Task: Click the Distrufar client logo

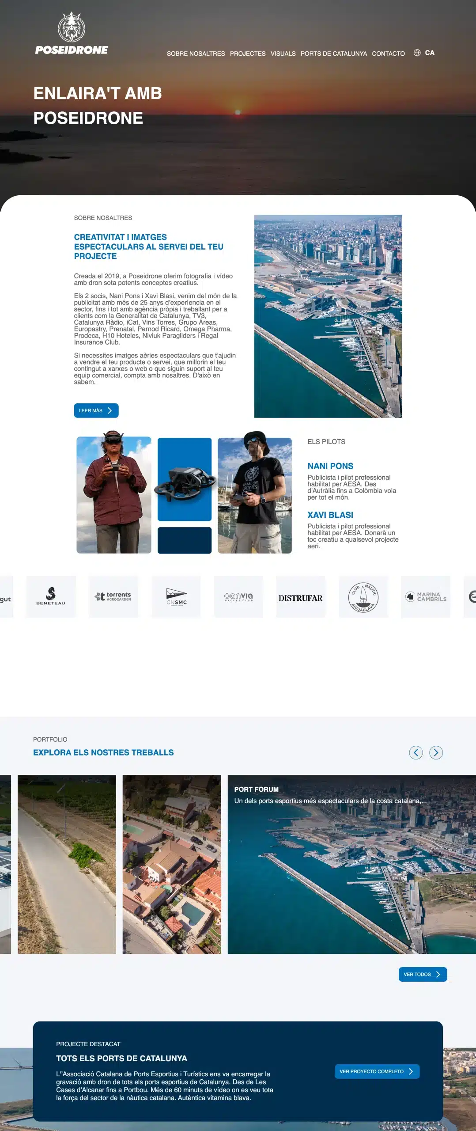Action: tap(301, 596)
